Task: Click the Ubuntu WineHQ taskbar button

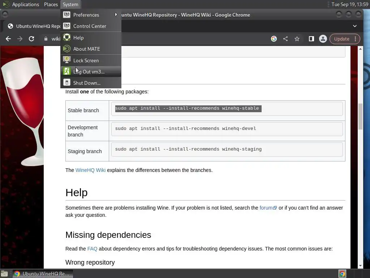Action: point(43,274)
